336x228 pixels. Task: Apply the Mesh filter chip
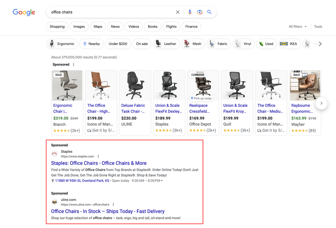tap(193, 44)
